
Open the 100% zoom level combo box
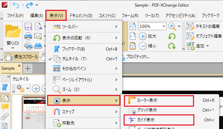click(x=152, y=26)
